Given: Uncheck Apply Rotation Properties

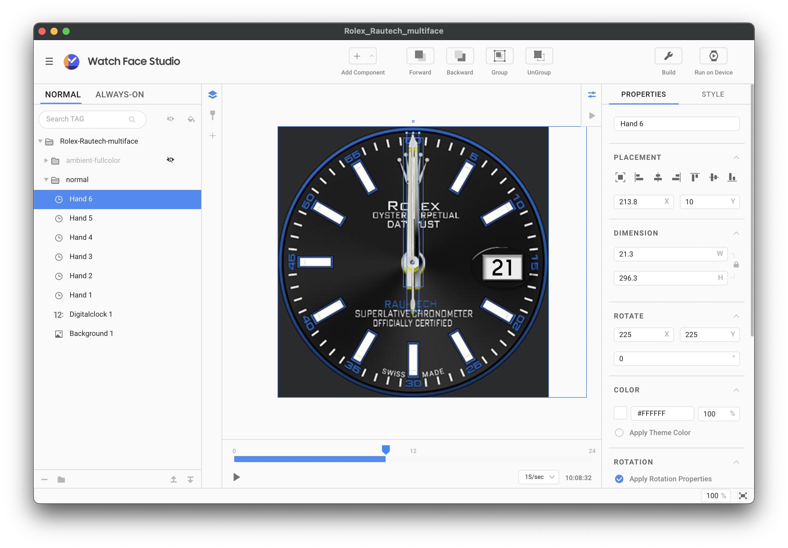Looking at the screenshot, I should coord(619,479).
